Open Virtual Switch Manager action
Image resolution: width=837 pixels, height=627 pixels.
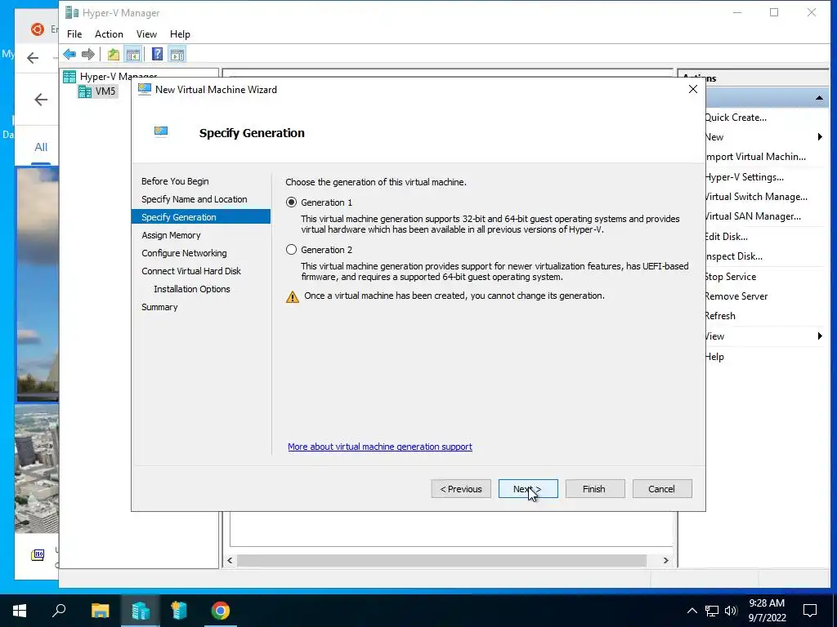pos(756,197)
